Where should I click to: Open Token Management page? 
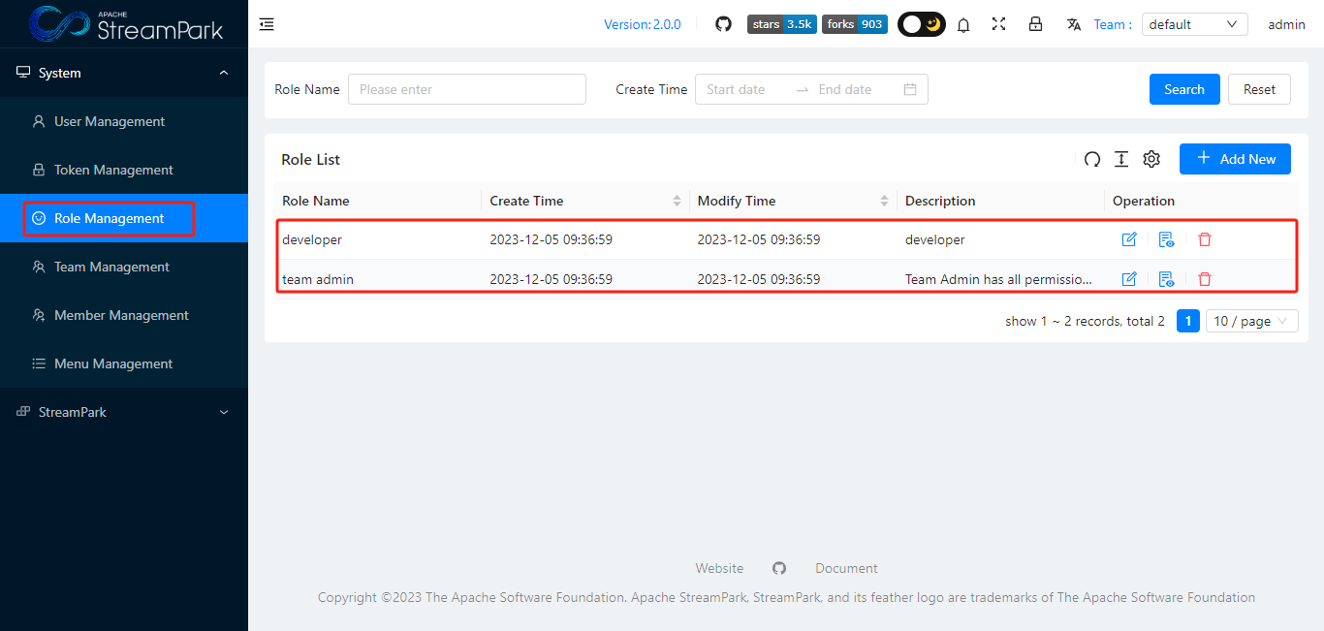[x=113, y=170]
